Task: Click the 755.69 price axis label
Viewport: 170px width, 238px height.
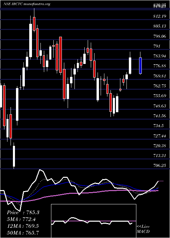Action: 160,96
